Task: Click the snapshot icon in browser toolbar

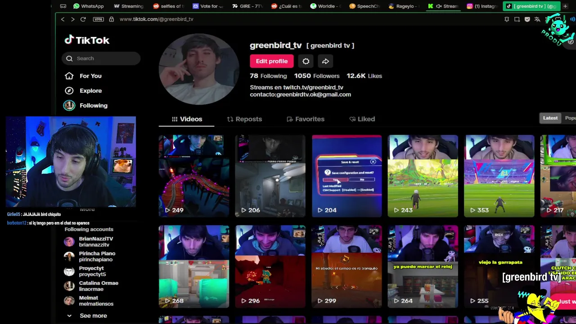Action: click(517, 19)
